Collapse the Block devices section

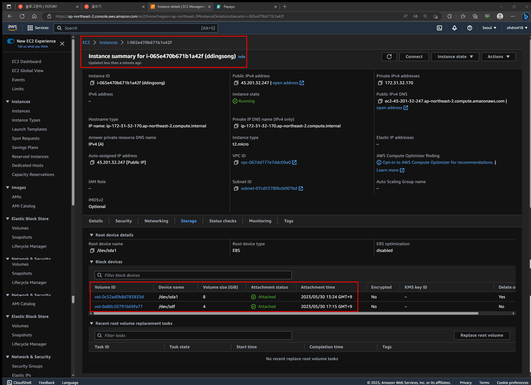pos(92,262)
